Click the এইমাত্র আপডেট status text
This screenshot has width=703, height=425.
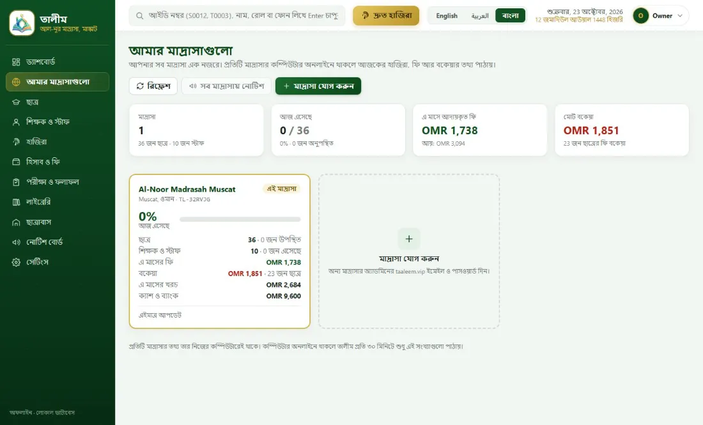[160, 315]
